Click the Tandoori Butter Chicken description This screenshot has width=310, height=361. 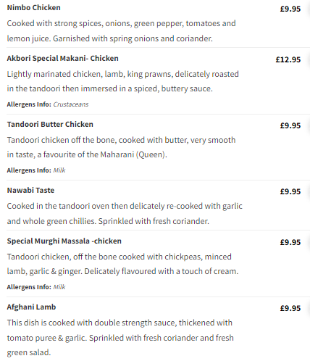121,147
